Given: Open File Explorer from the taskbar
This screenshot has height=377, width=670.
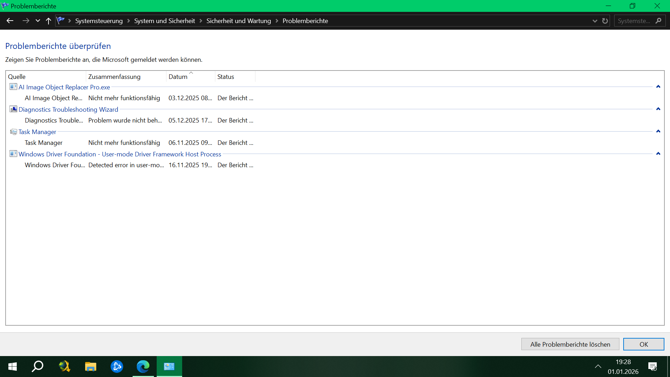Looking at the screenshot, I should coord(91,367).
